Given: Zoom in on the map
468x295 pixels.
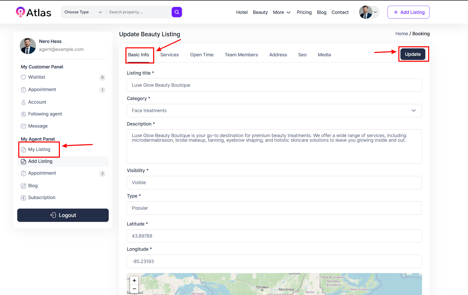Looking at the screenshot, I should [134, 281].
